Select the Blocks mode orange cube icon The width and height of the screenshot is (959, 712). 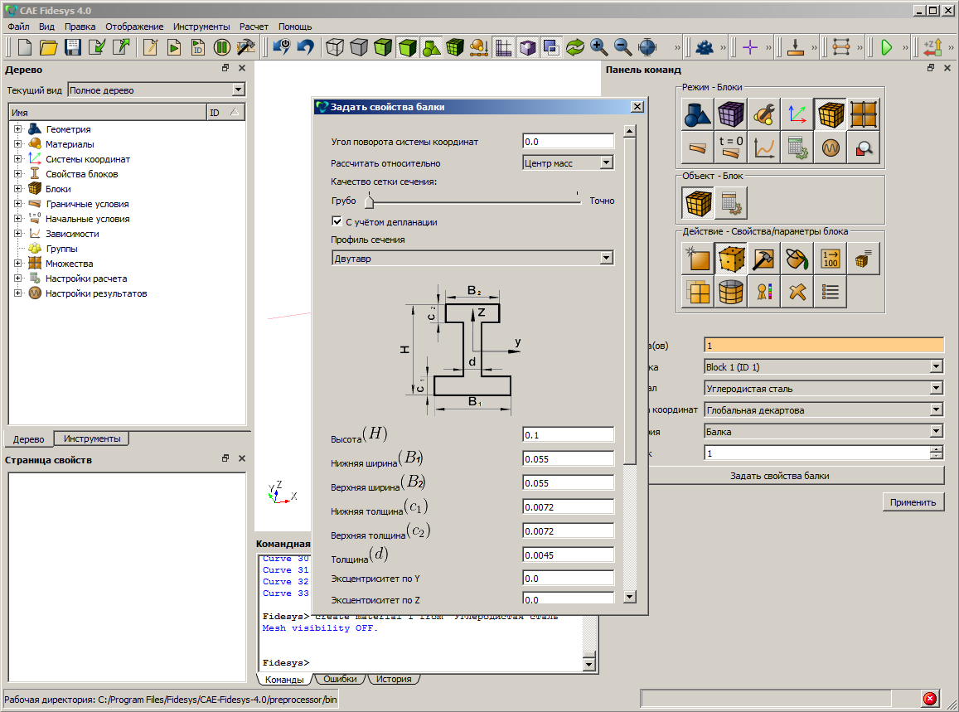[831, 114]
